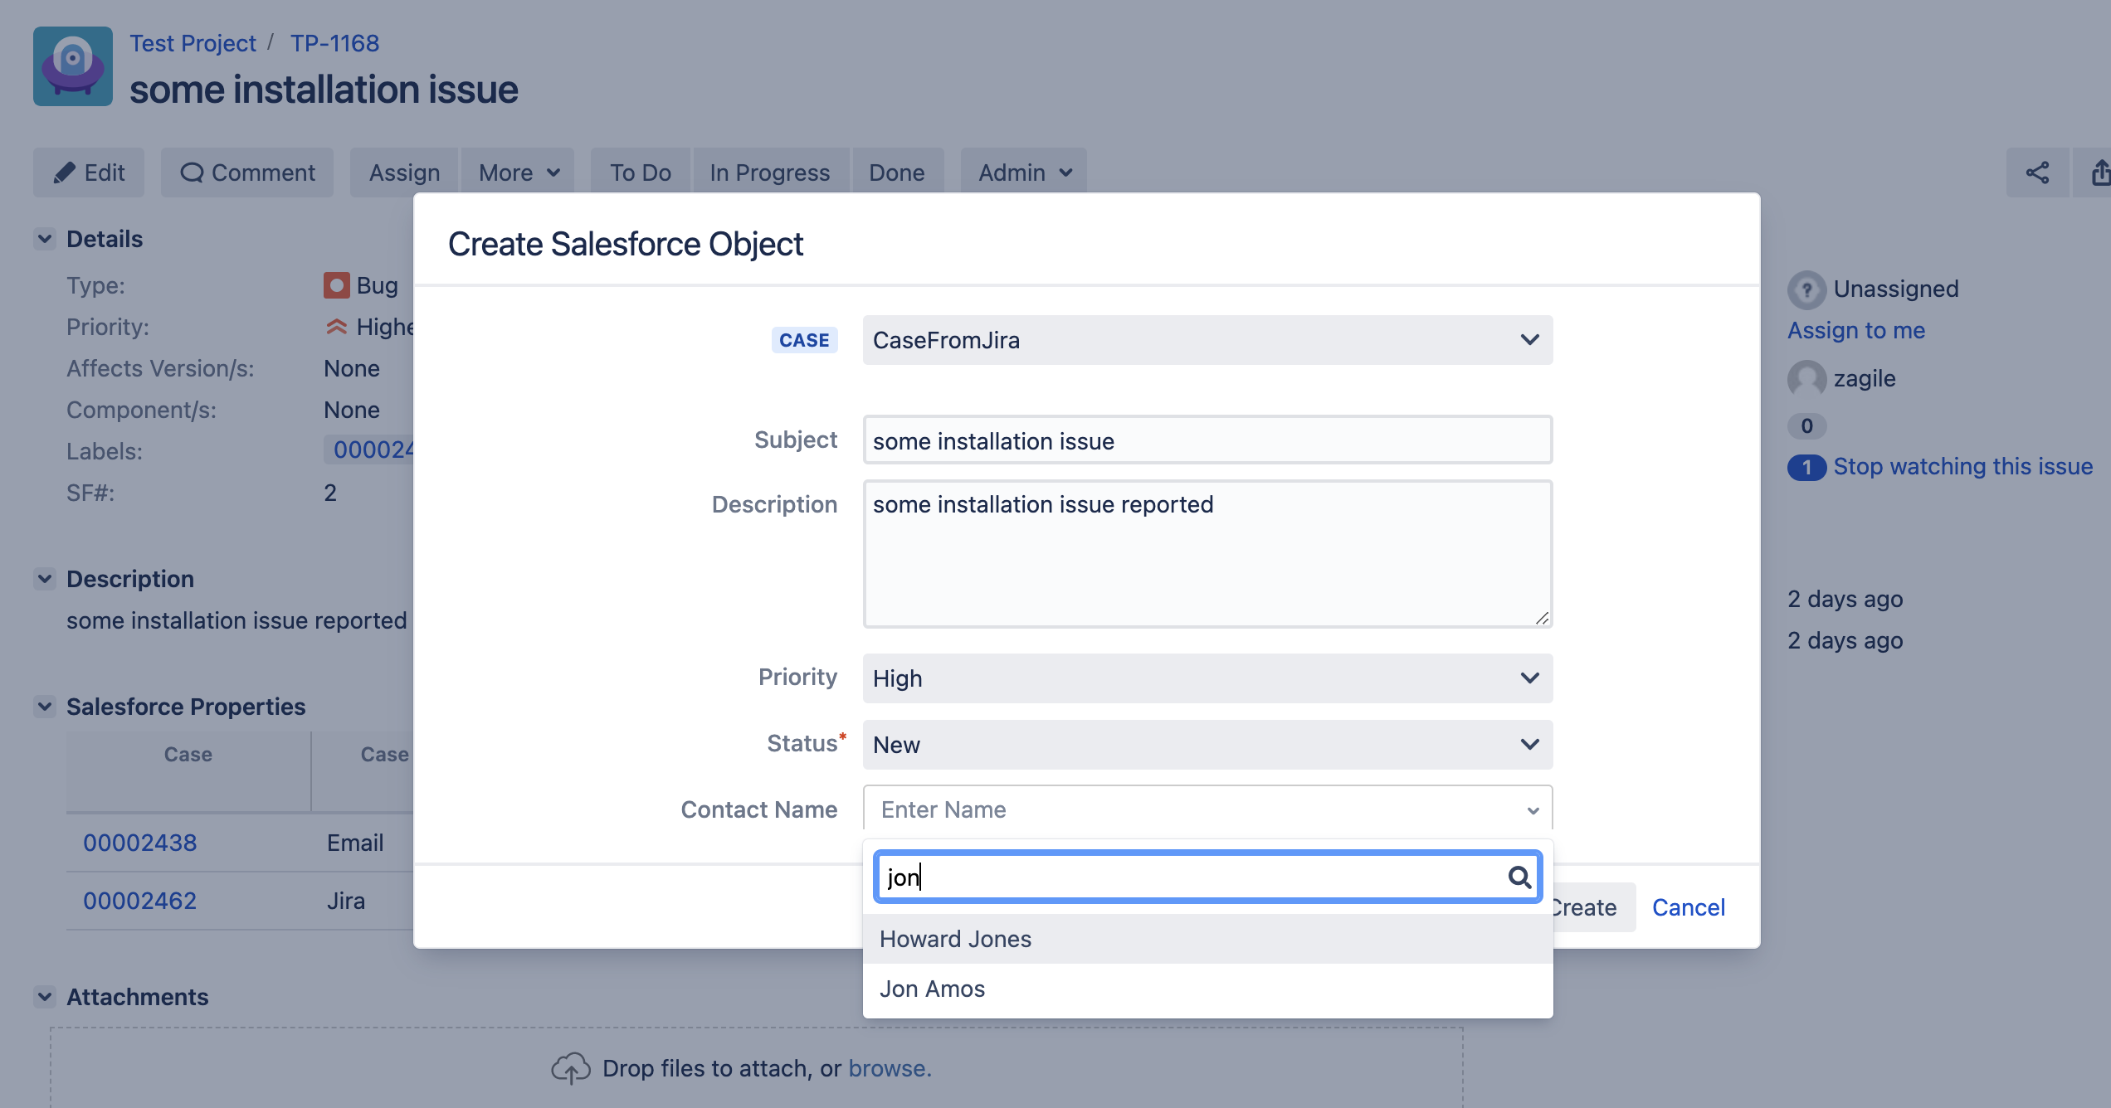Click the cloud upload icon in Attachments
Viewport: 2111px width, 1108px height.
tap(571, 1068)
